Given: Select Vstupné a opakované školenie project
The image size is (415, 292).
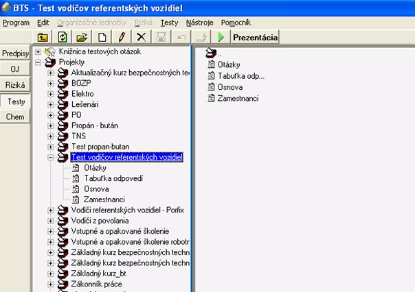Looking at the screenshot, I should pos(120,231).
